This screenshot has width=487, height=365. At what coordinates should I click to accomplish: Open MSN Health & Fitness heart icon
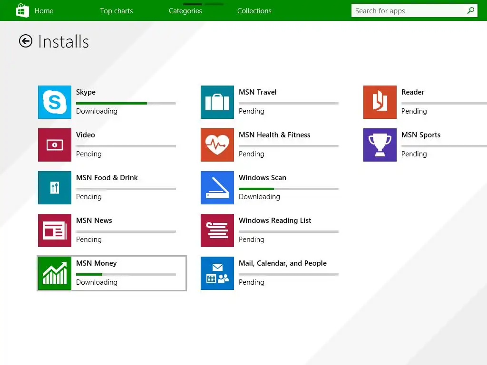pos(217,145)
